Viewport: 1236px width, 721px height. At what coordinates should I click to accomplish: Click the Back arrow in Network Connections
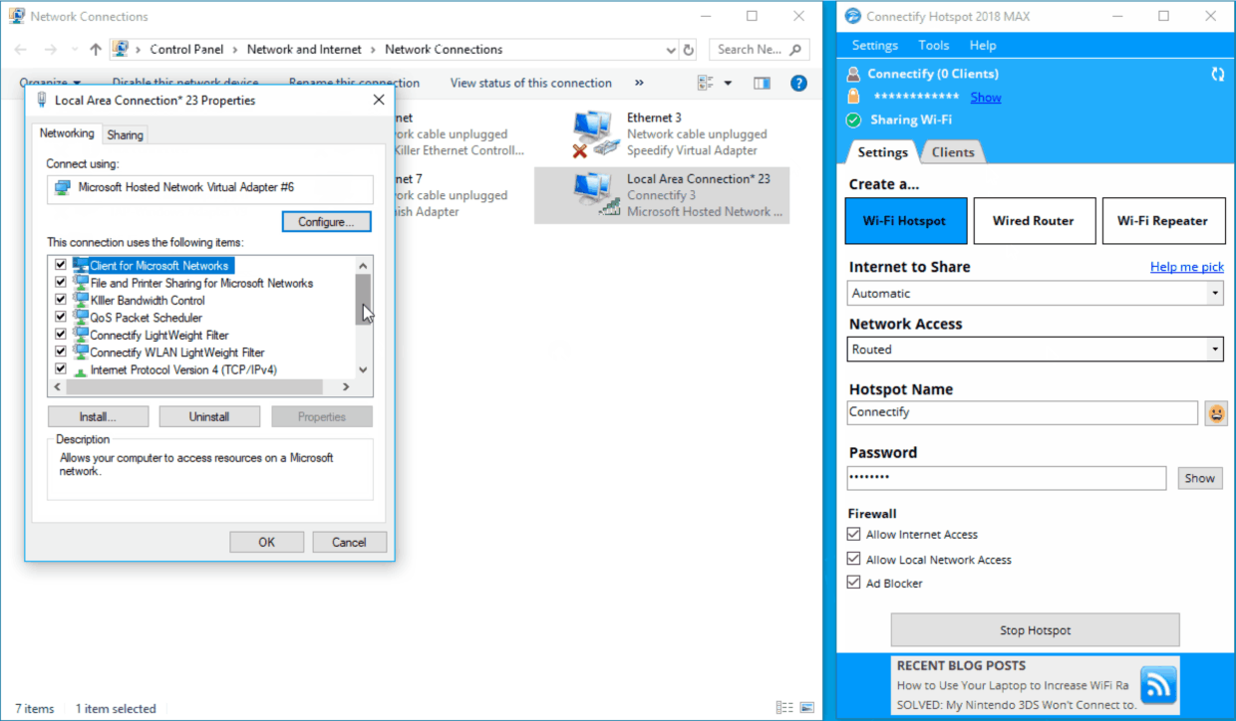pyautogui.click(x=21, y=49)
